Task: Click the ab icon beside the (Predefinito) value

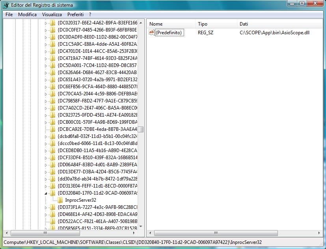Action: click(x=152, y=33)
